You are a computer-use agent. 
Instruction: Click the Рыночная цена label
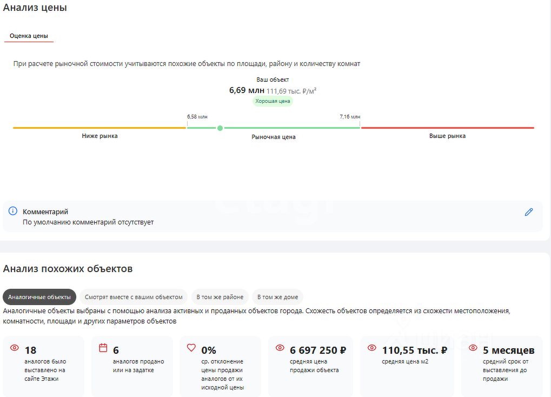274,137
